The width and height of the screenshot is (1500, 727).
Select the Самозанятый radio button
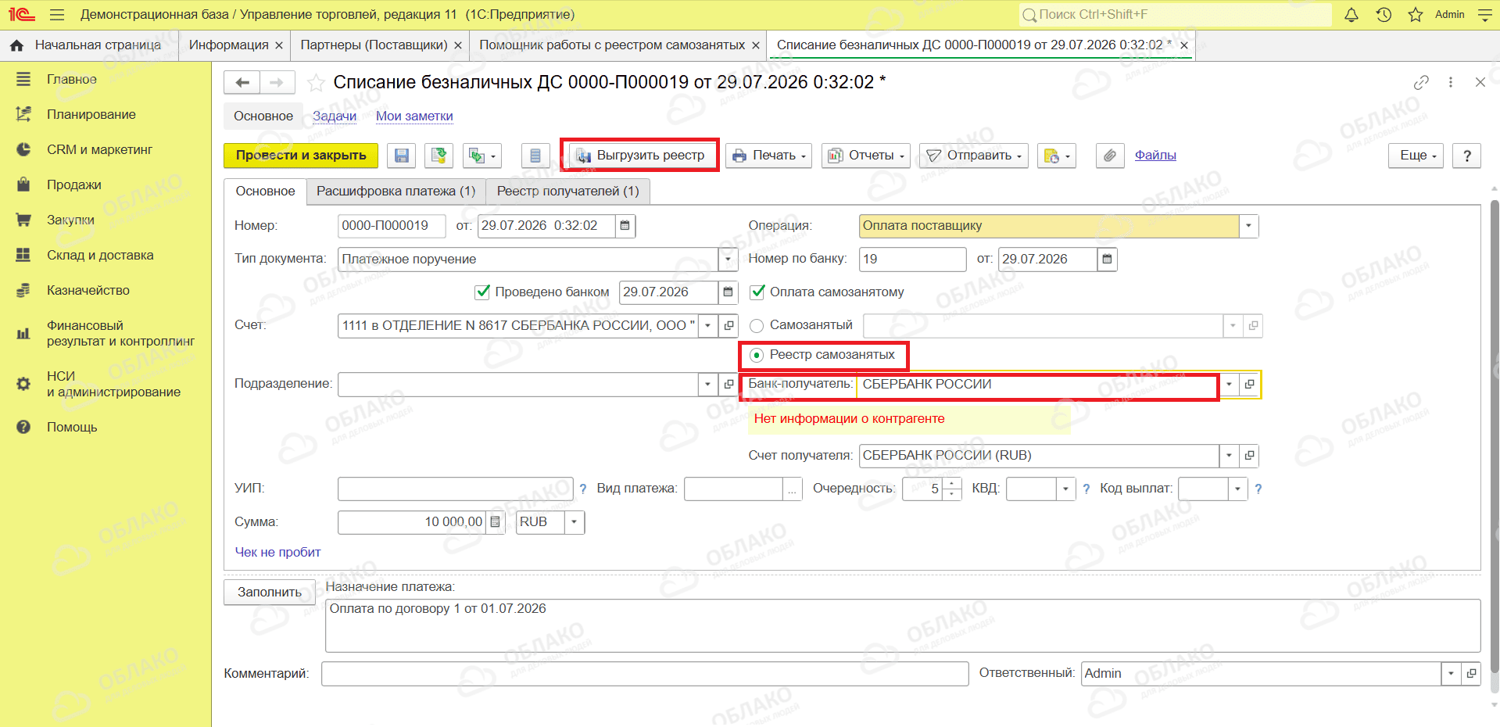[757, 326]
